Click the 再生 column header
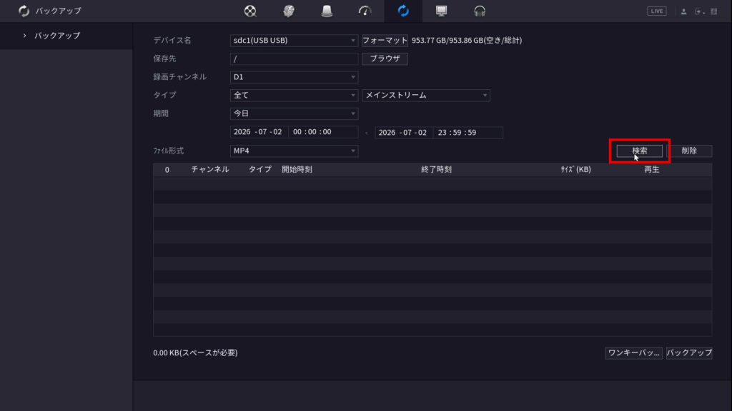This screenshot has width=732, height=411. 652,169
